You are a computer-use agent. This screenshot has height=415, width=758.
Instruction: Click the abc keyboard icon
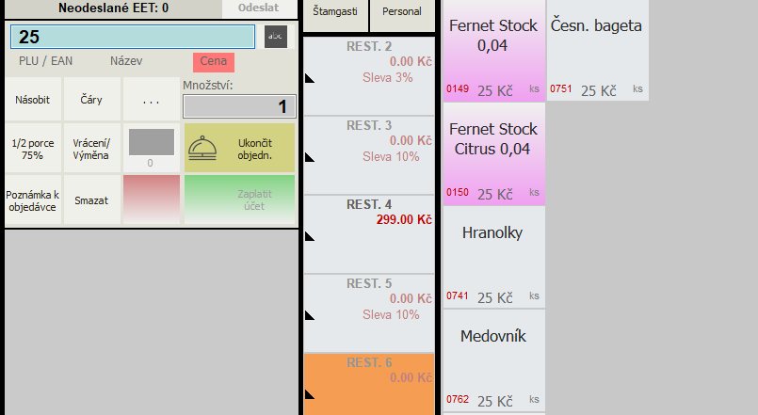[273, 37]
